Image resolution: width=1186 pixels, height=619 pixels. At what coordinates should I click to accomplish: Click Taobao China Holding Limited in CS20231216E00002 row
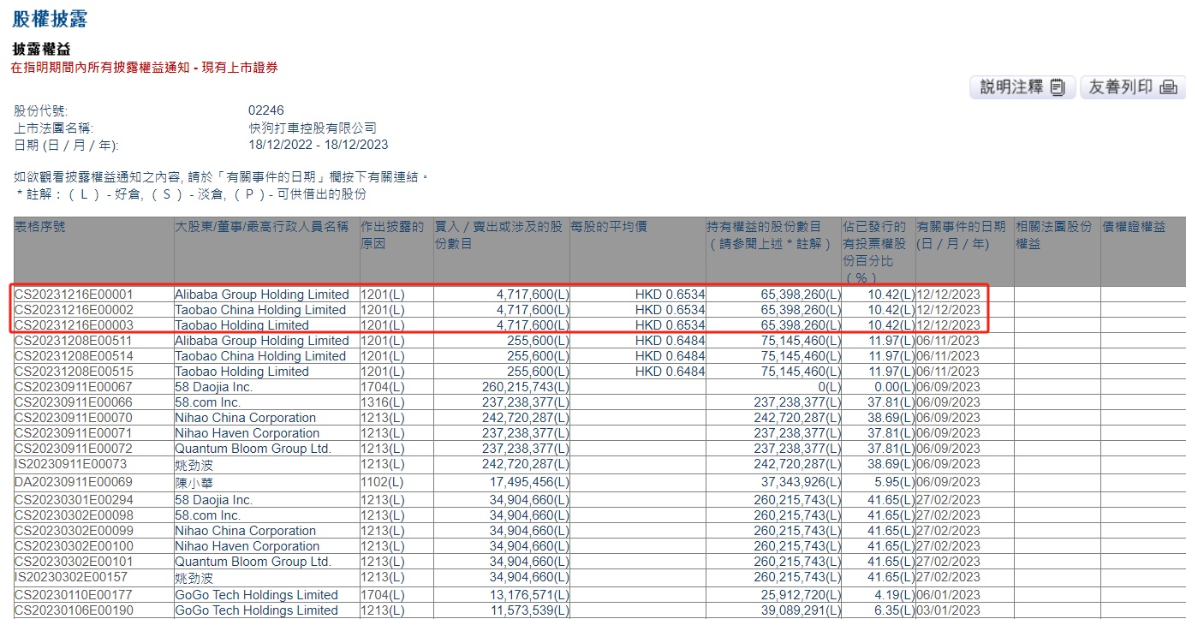pyautogui.click(x=260, y=310)
